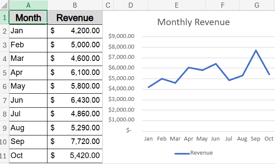Viewport: 275px width, 164px height.
Task: Click the Month header cell
Action: (28, 17)
